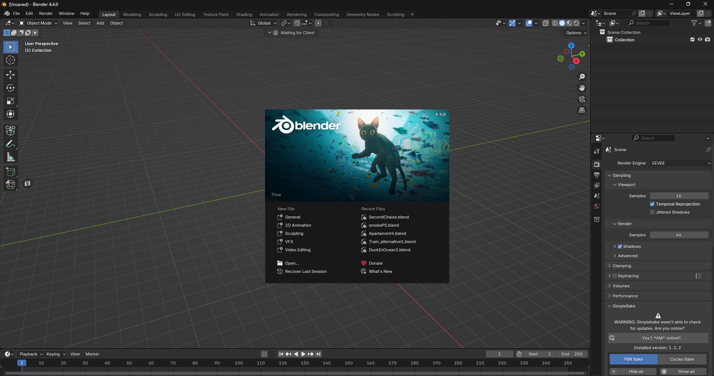The height and width of the screenshot is (376, 714).
Task: Adjust the Render Samples 64 slider
Action: (x=679, y=235)
